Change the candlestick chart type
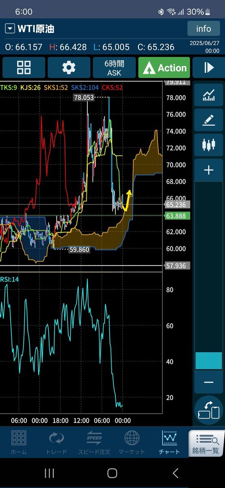 click(209, 145)
